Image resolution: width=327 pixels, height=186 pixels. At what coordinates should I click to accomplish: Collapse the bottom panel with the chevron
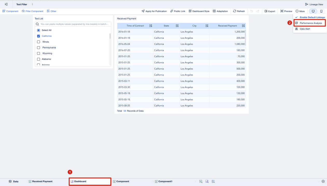(x=323, y=181)
